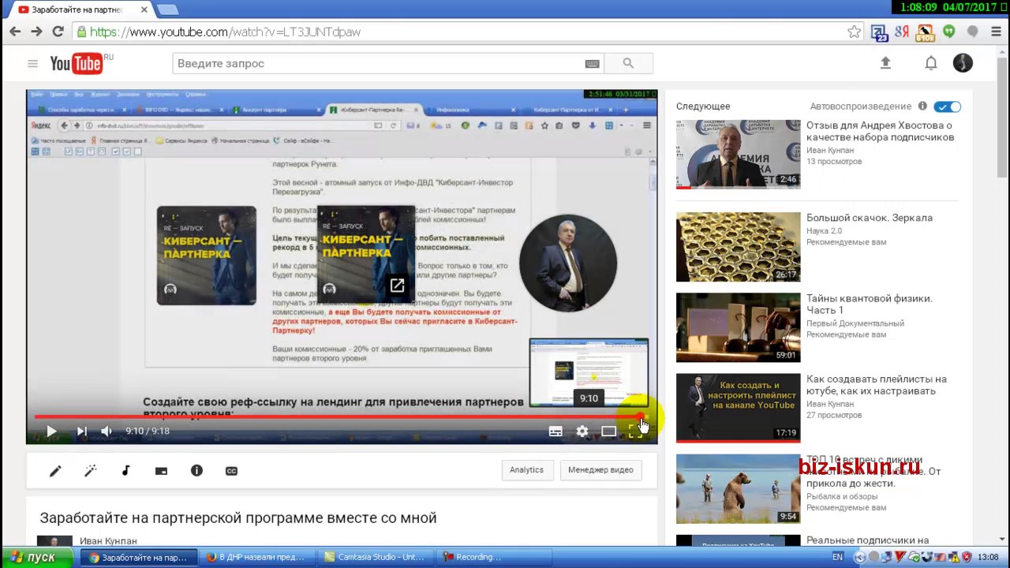The width and height of the screenshot is (1010, 568).
Task: Play the video
Action: (x=51, y=431)
